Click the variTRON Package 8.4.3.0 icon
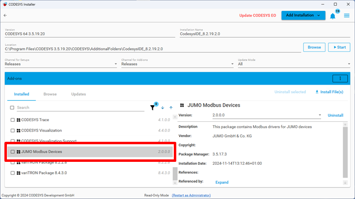The width and height of the screenshot is (355, 199). 19,173
